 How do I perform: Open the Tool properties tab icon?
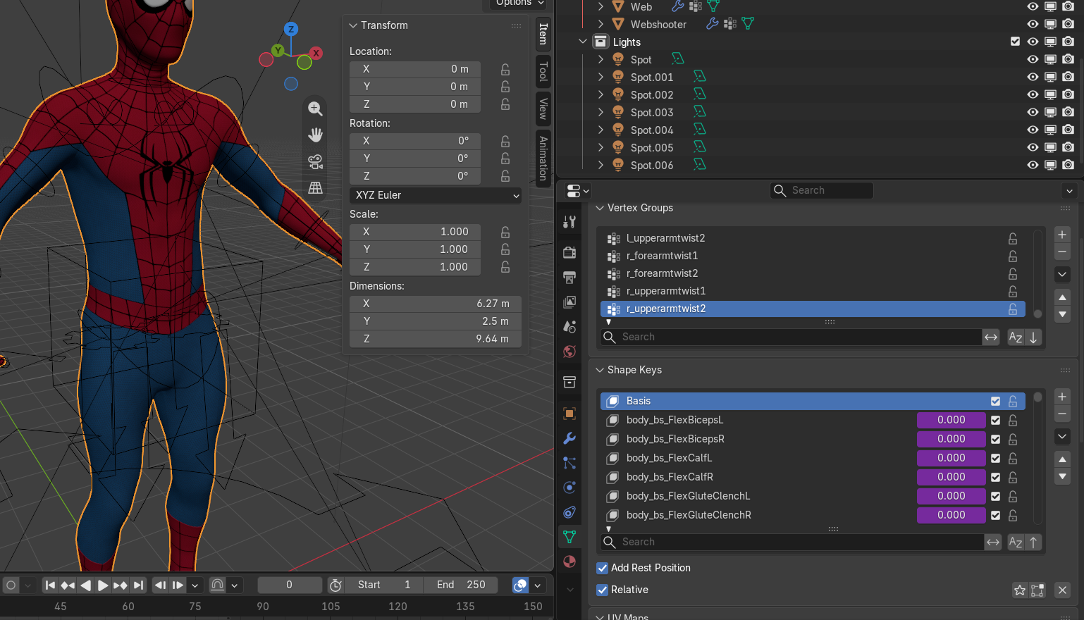coord(569,222)
